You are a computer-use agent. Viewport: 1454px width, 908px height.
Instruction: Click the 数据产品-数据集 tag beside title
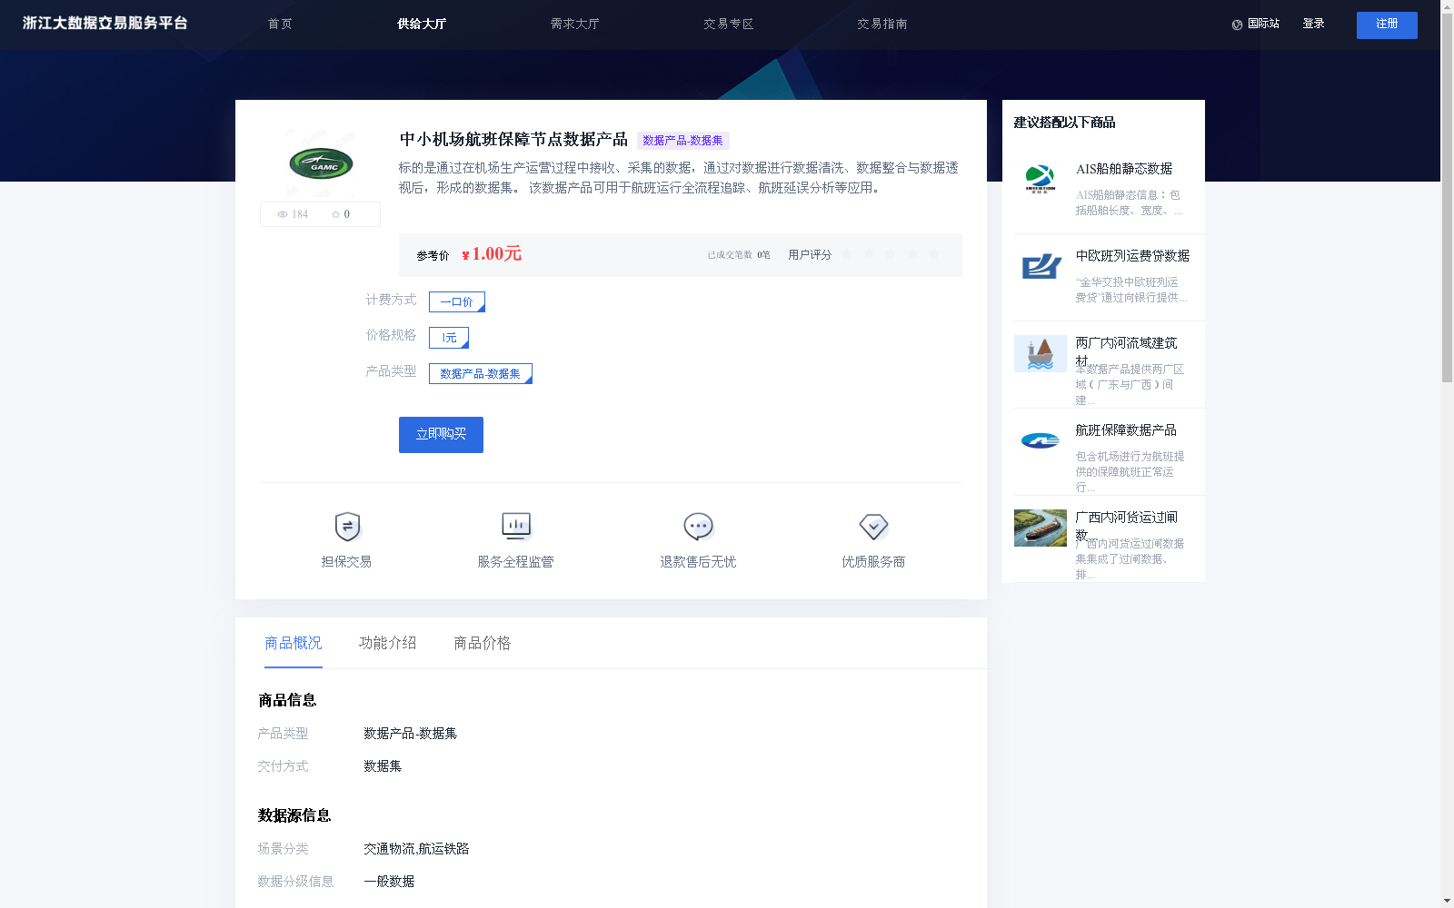(x=682, y=141)
